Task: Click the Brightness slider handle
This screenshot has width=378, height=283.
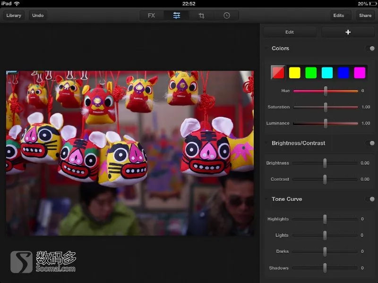Action: [325, 163]
